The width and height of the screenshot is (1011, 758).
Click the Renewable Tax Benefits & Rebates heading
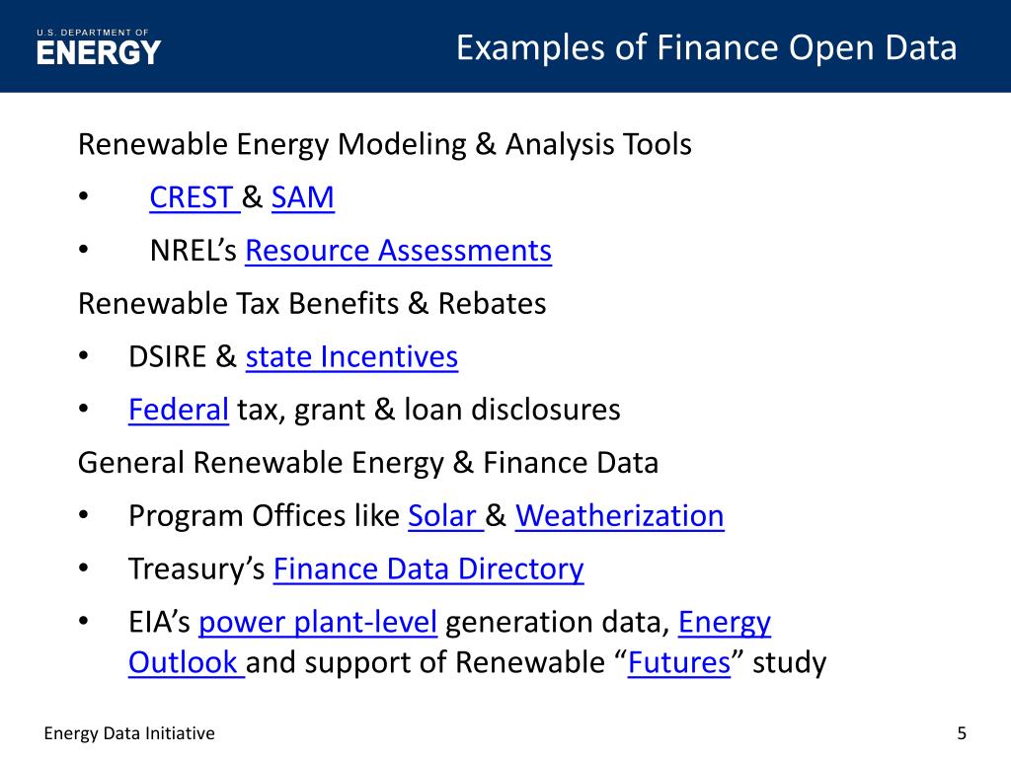[312, 304]
